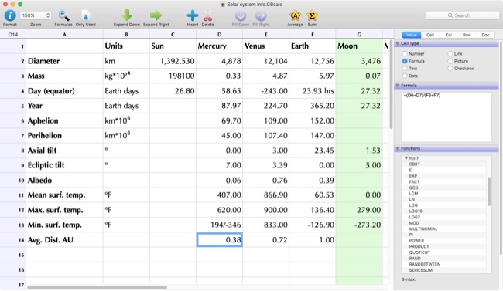Viewport: 503px width, 291px height.
Task: Collapse the Cell Type section
Action: point(398,43)
